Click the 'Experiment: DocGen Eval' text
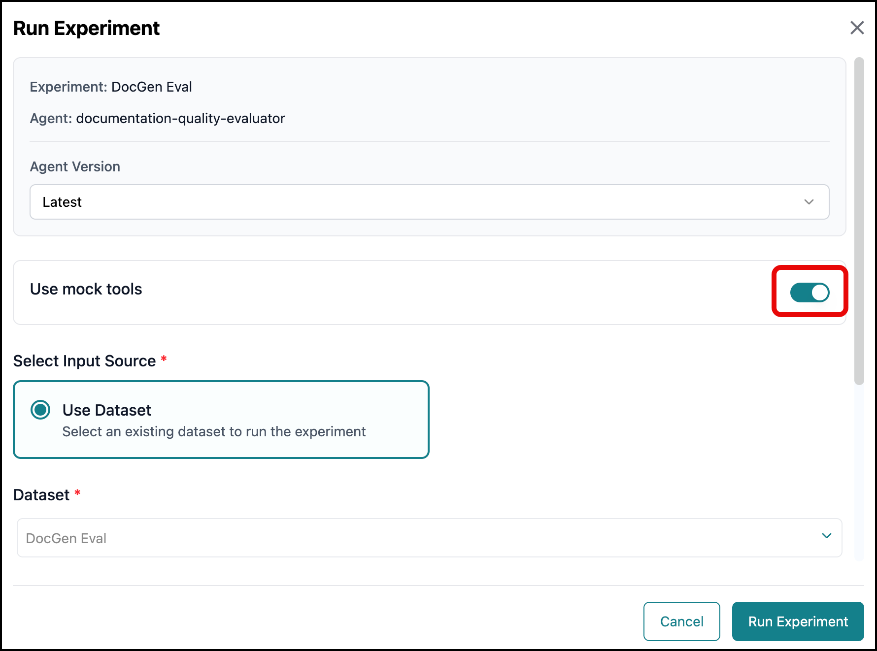This screenshot has width=877, height=651. (111, 87)
